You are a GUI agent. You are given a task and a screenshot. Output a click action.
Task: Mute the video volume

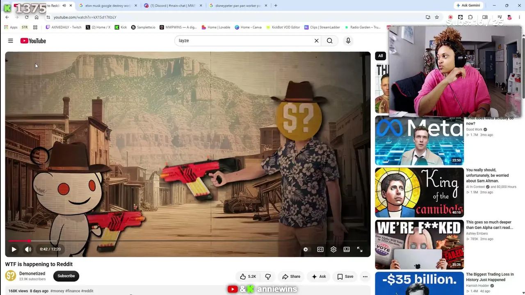pos(28,249)
